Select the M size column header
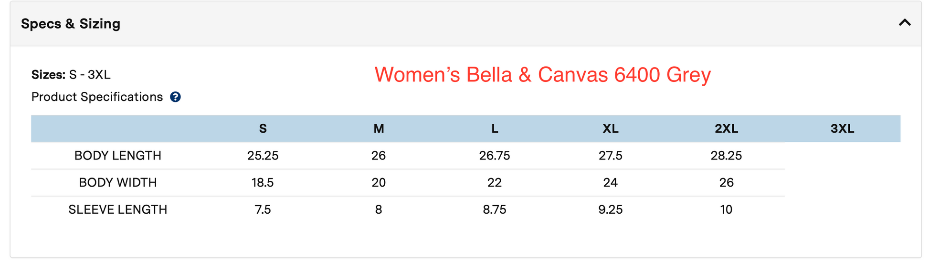Screen dimensions: 929x278 (x=379, y=129)
